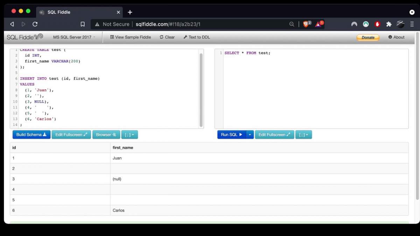Image resolution: width=420 pixels, height=236 pixels.
Task: Click the Not Secure warning icon
Action: 97,24
